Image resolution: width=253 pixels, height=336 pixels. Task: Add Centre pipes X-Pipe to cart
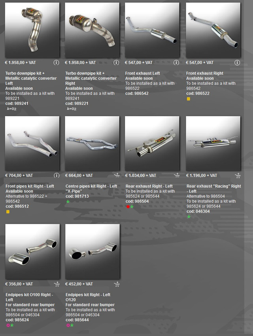[117, 176]
